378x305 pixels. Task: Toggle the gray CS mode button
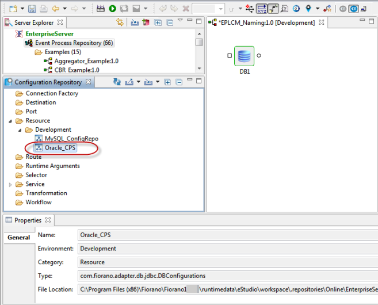342,9
